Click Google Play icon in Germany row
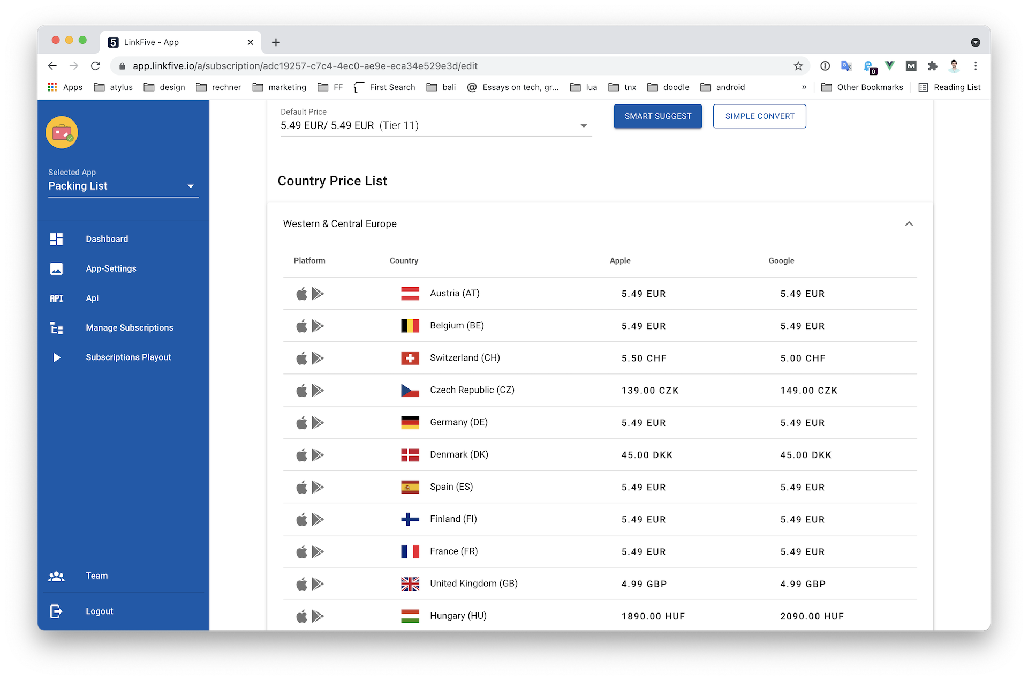Viewport: 1028px width, 680px height. 318,423
